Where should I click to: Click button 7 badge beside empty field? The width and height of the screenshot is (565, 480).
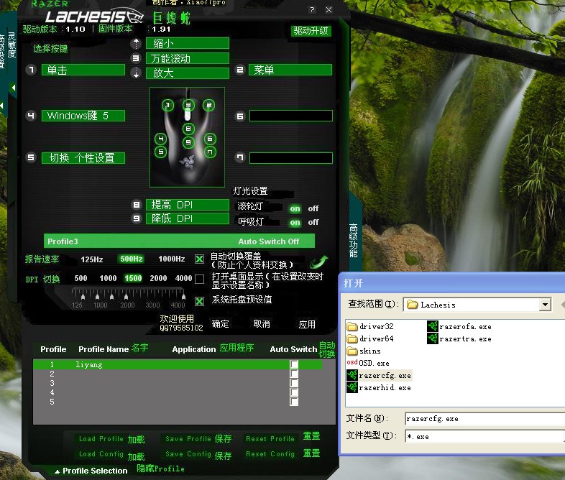[x=239, y=157]
